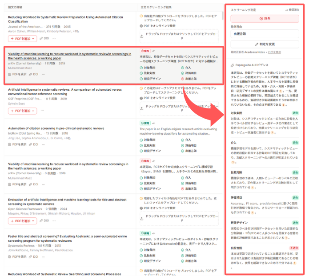The image size is (309, 280).
Task: Open DOI link of Reducing Workload Preparation paper
Action: tap(44, 38)
